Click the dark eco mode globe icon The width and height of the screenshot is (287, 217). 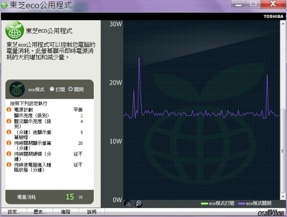17,89
